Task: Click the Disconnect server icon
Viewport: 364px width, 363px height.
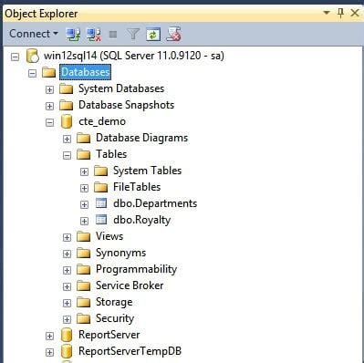Action: 94,34
